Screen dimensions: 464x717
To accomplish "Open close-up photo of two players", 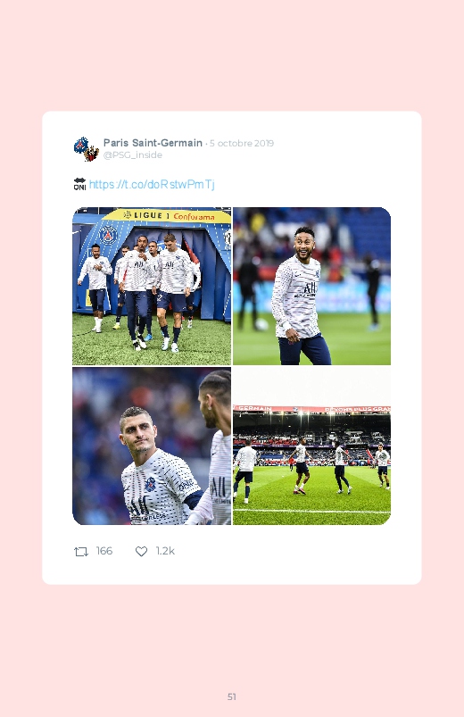I will click(x=152, y=446).
